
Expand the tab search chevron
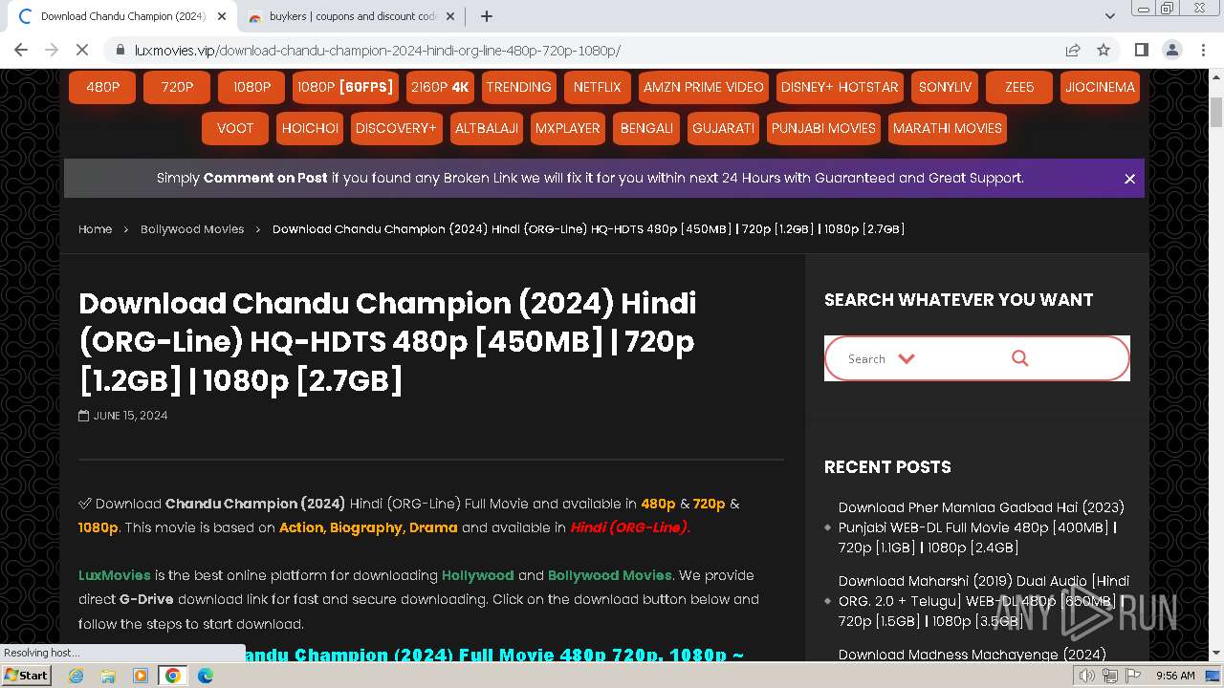click(1109, 16)
